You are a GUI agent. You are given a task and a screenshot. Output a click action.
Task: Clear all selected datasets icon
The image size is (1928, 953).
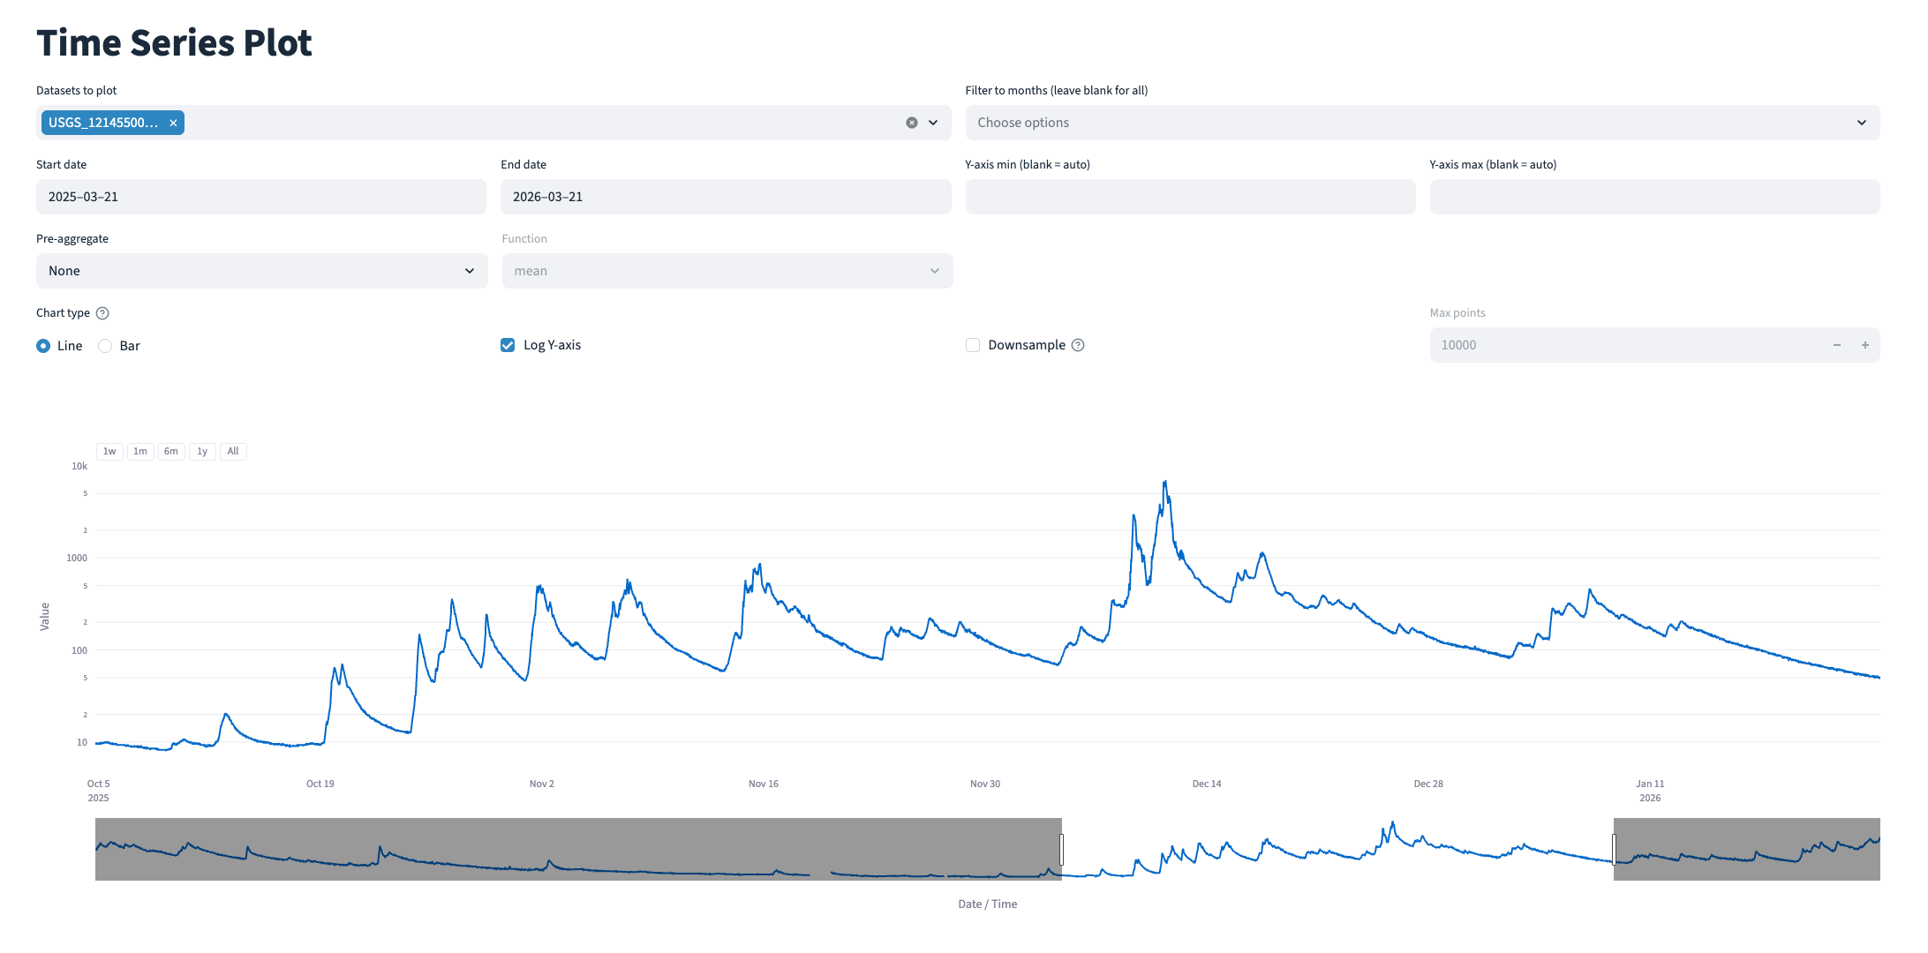pos(912,123)
